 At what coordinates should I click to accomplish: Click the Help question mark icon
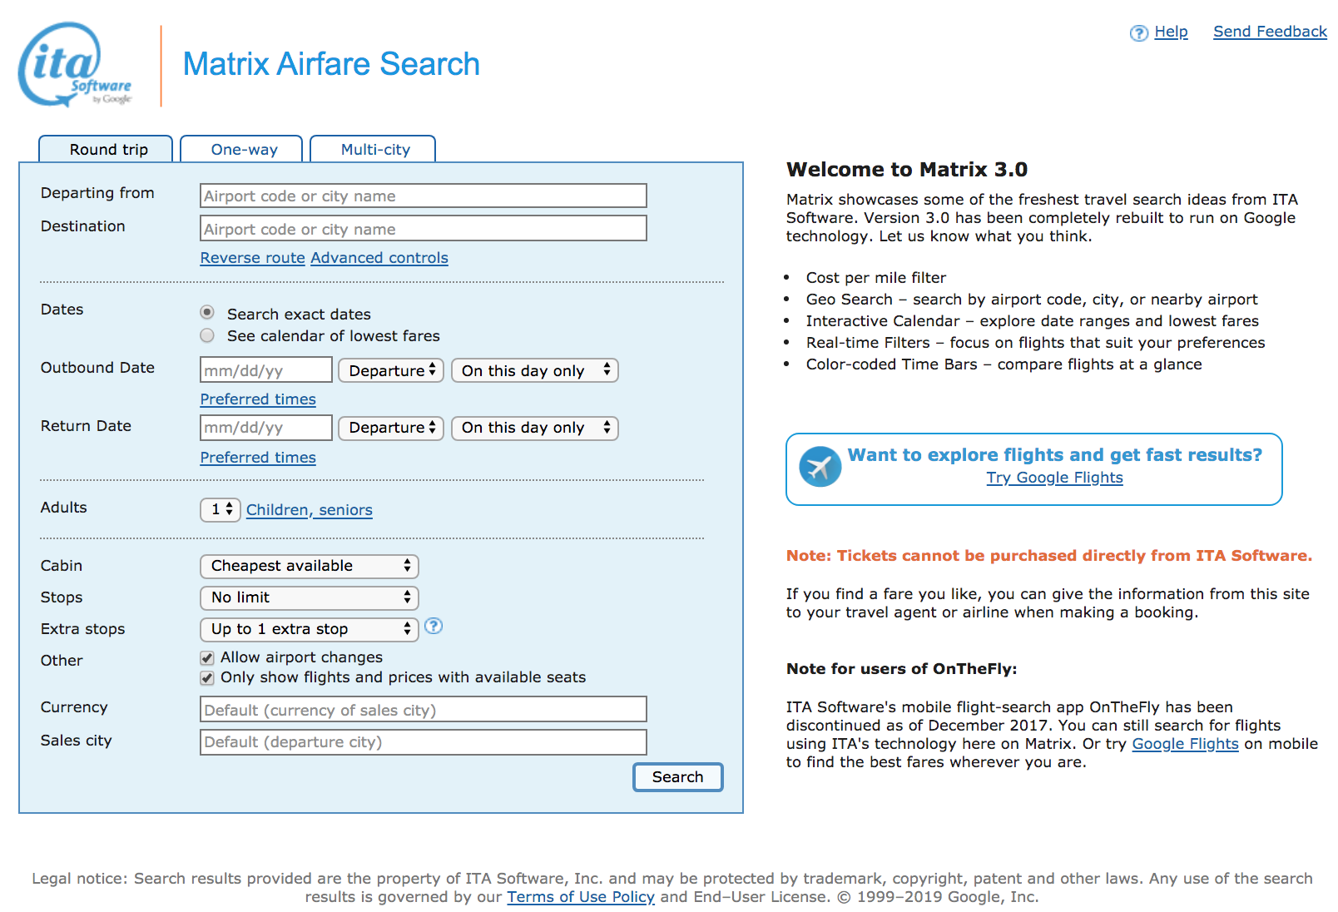[1138, 33]
